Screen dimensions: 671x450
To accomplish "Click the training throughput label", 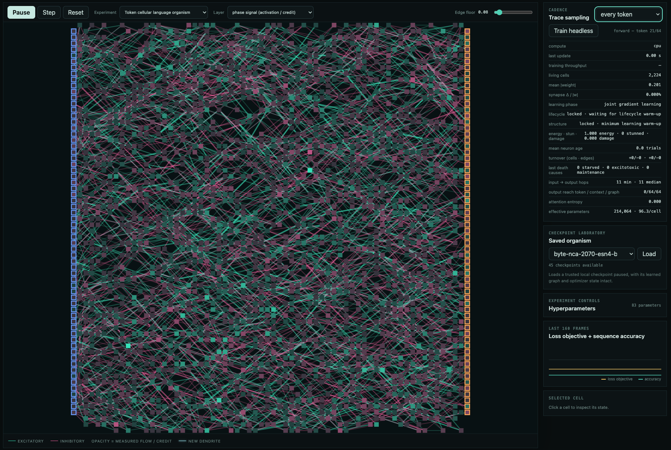I will click(x=568, y=66).
